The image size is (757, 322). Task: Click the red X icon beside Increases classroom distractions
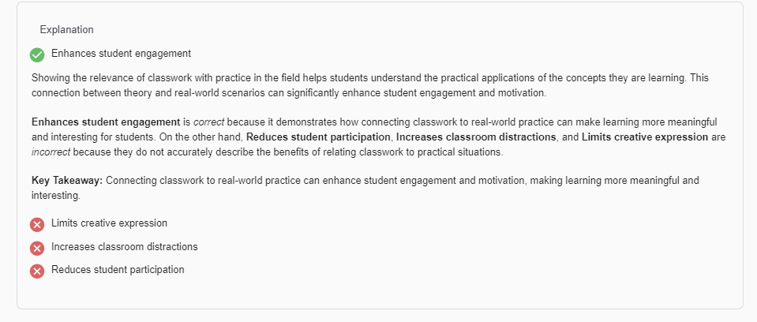pos(37,248)
